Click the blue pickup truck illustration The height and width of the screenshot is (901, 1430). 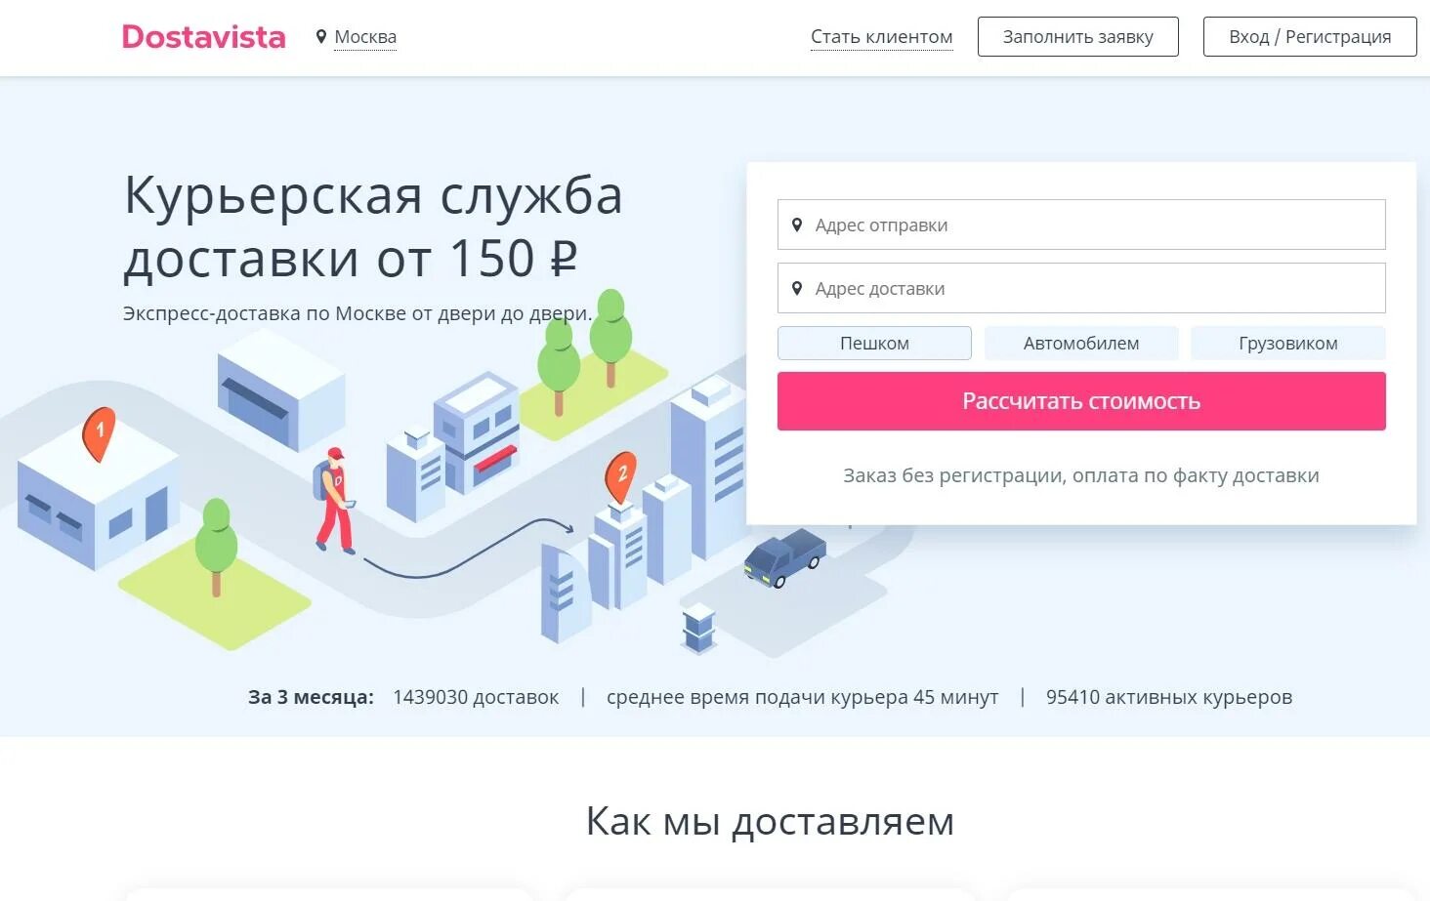[x=784, y=557]
